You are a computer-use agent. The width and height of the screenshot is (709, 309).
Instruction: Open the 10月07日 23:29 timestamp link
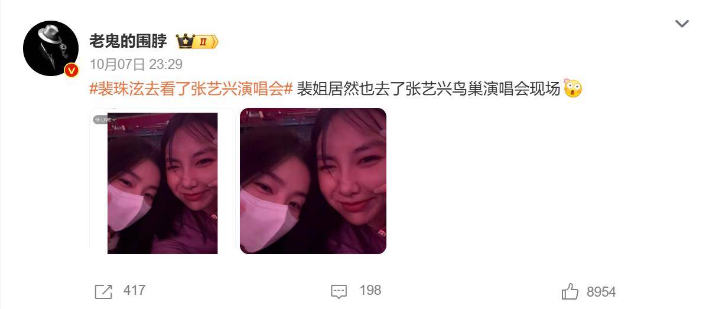point(136,64)
